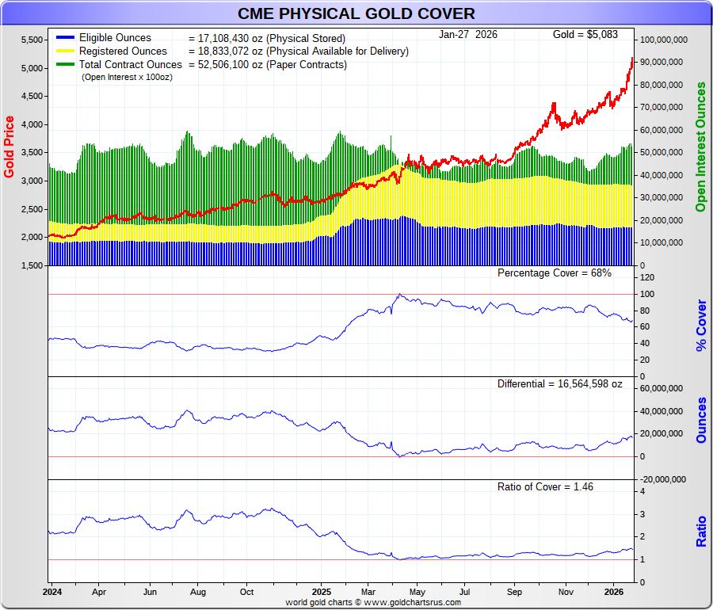Click the 2026 marker on the time axis
Viewport: 713px width, 610px height.
[x=614, y=591]
